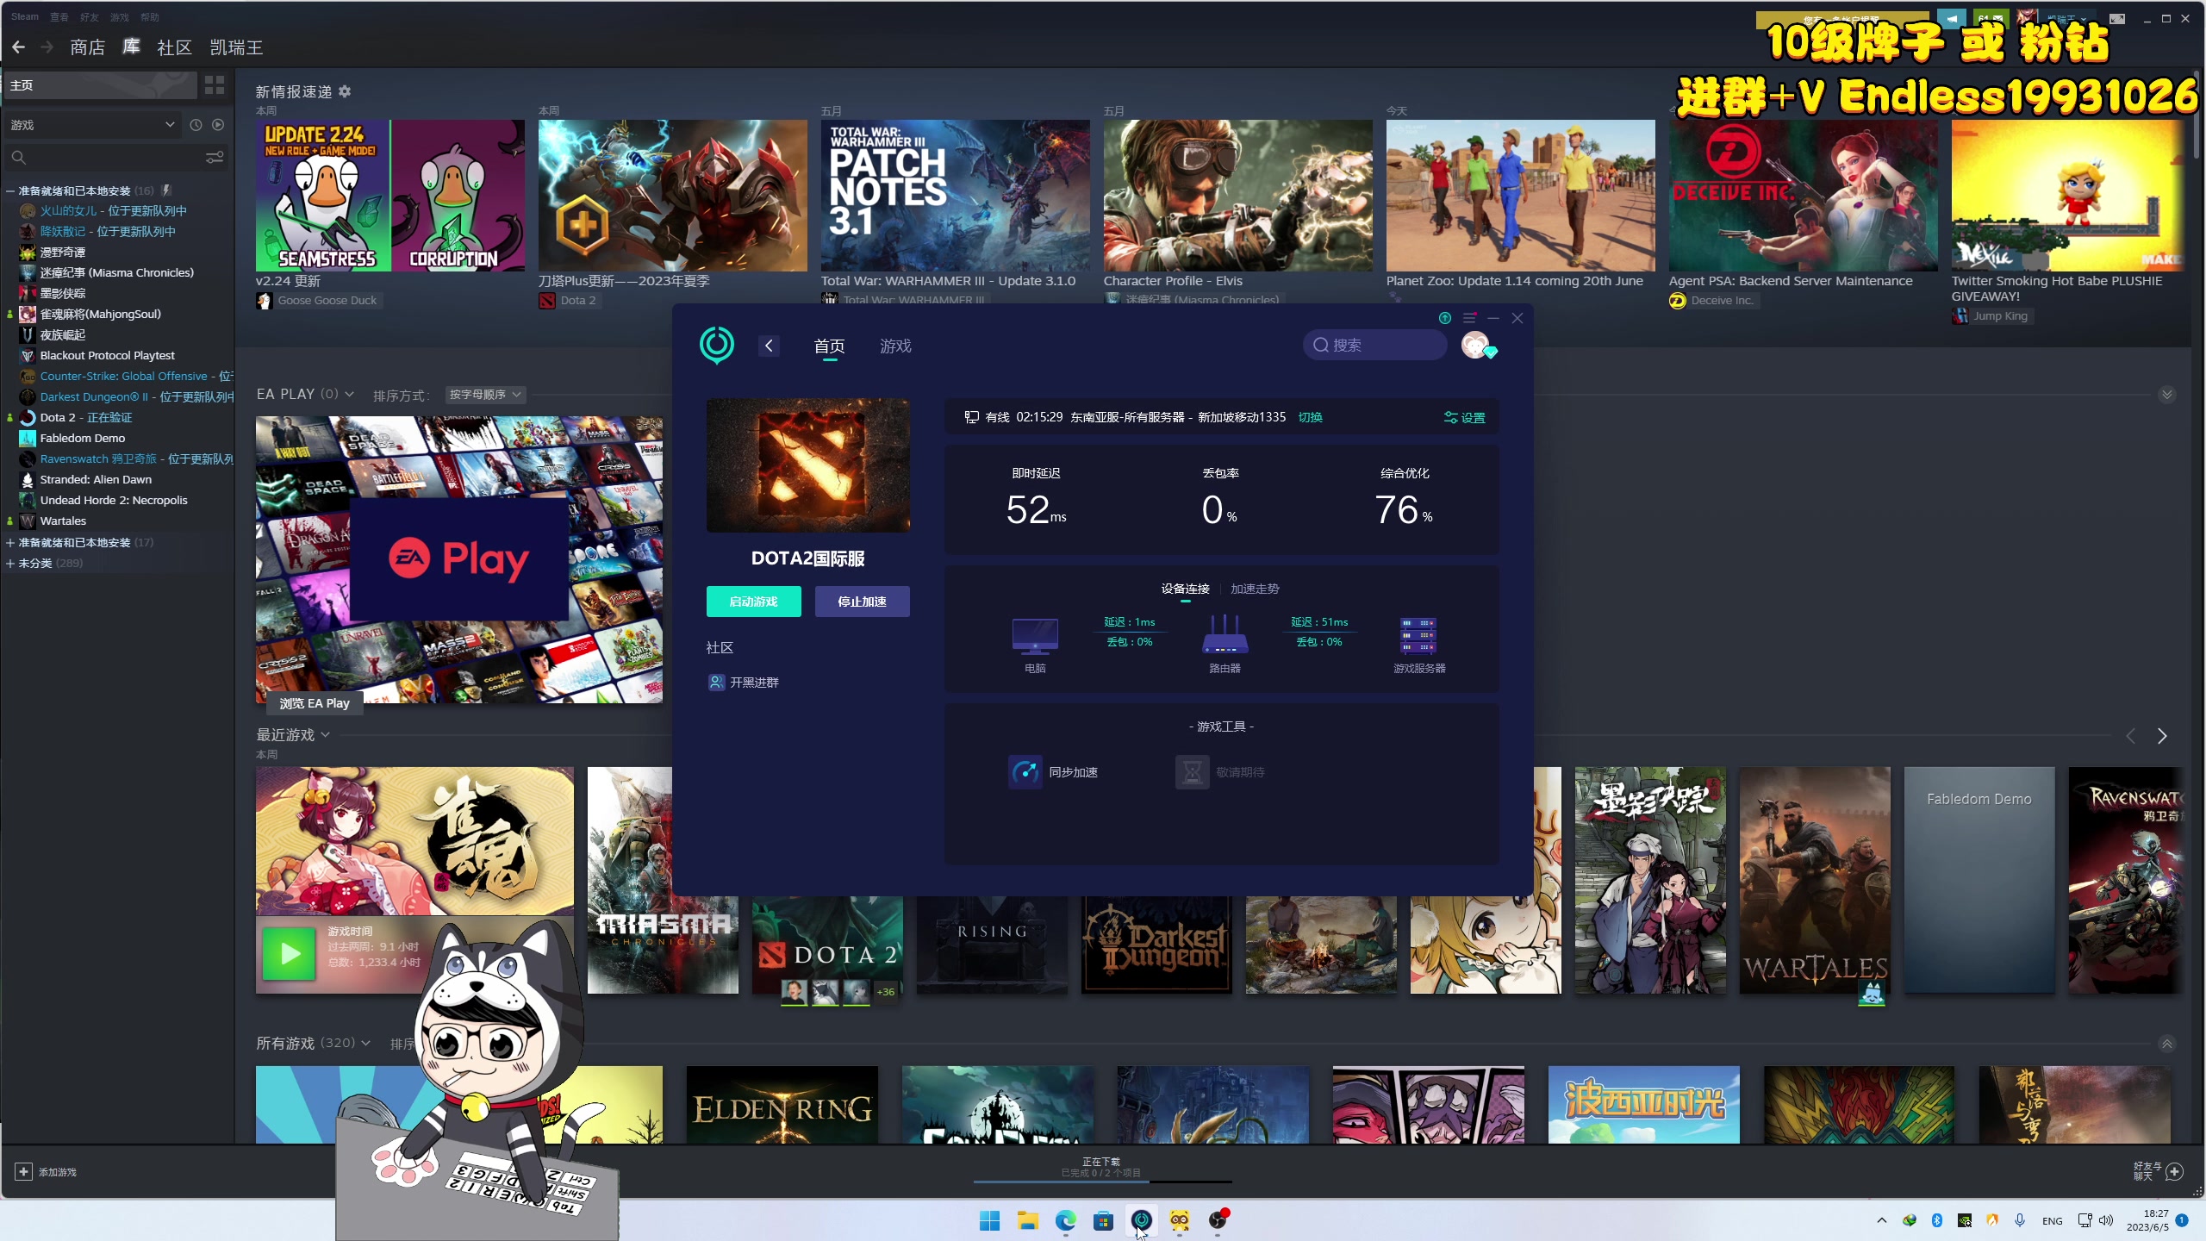Image resolution: width=2206 pixels, height=1241 pixels.
Task: Open Windows Start menu
Action: point(990,1219)
